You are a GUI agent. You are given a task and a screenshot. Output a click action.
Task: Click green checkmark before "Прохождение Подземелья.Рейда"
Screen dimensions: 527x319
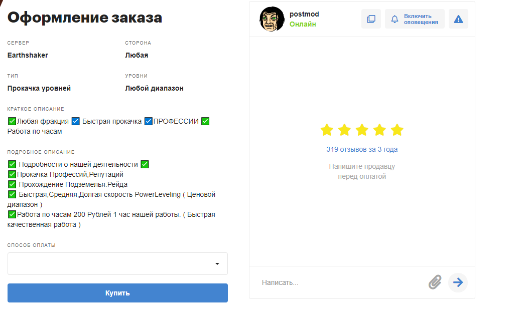[12, 184]
